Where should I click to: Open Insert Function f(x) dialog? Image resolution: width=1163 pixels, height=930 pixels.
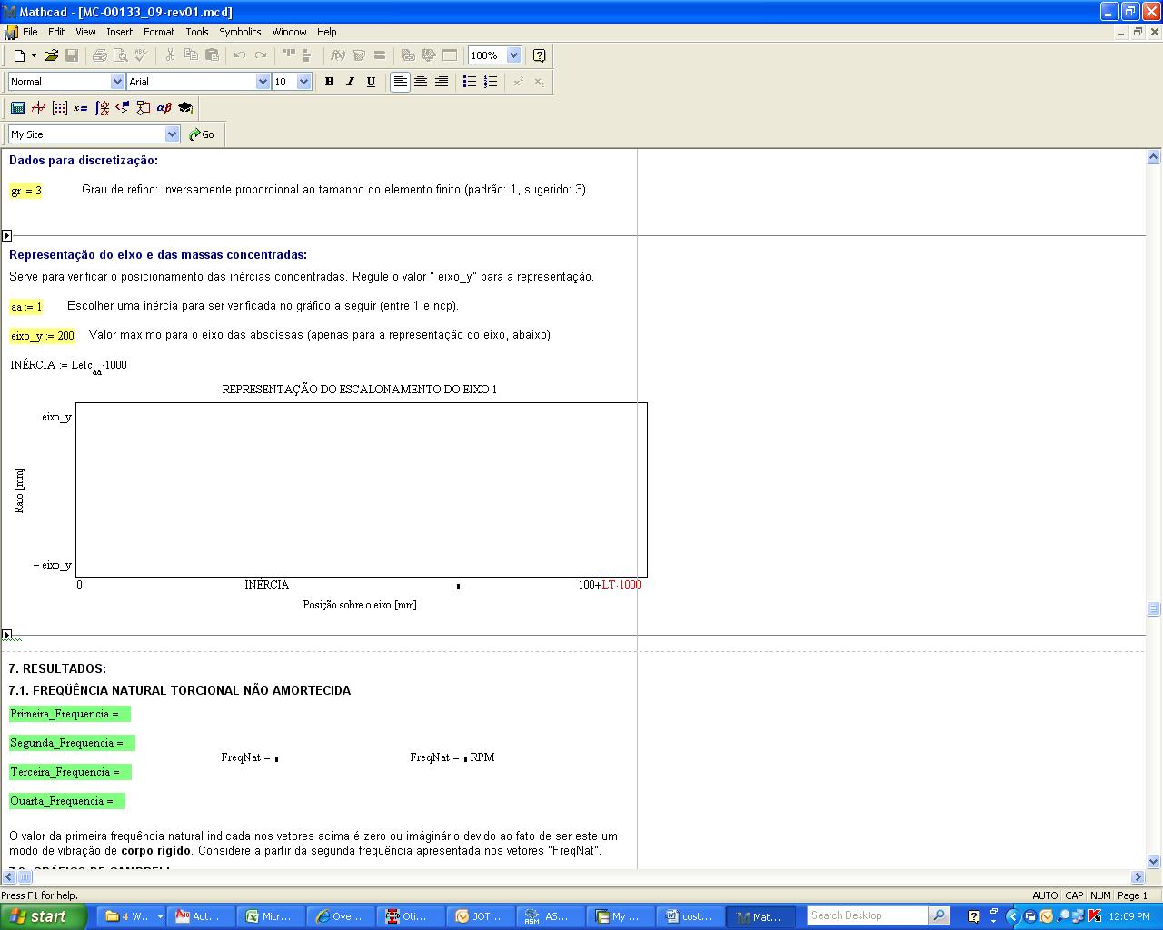click(337, 55)
